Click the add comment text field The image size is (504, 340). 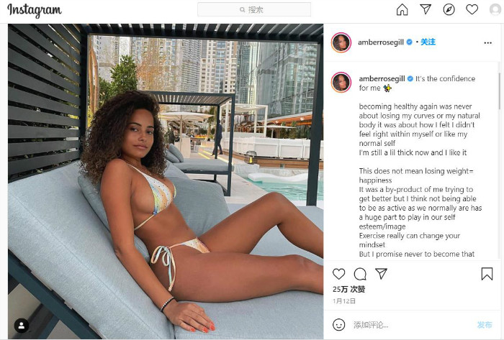[x=413, y=325]
